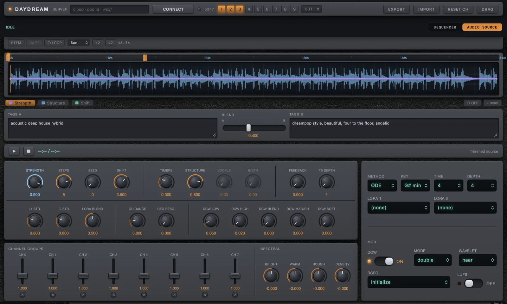This screenshot has height=304, width=507.
Task: Switch to the AUDIO SOURCE tab
Action: point(482,27)
